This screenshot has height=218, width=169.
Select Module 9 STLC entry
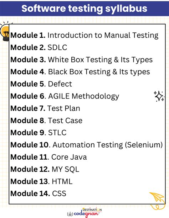pyautogui.click(x=39, y=133)
